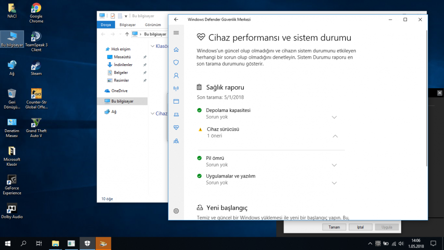Select Hızlı erişim in navigation pane

coord(121,49)
